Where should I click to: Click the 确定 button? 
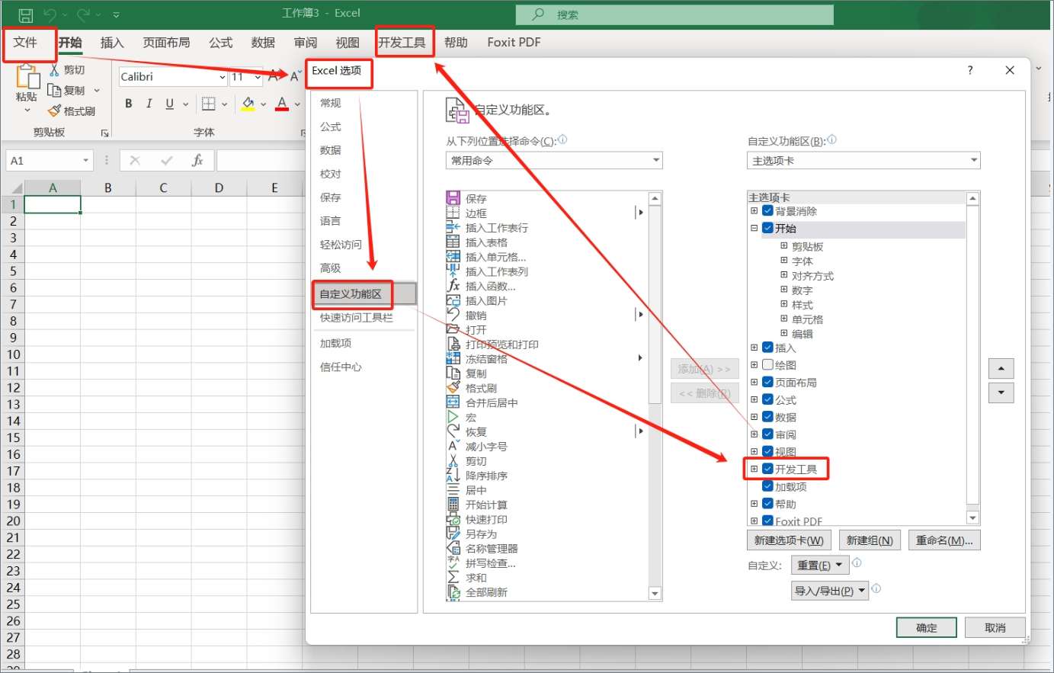tap(926, 627)
